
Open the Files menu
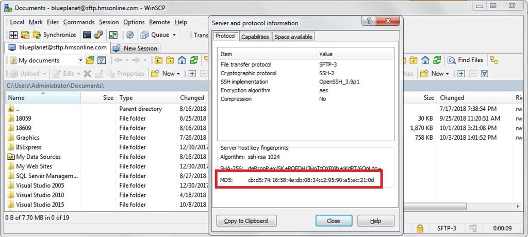point(53,22)
